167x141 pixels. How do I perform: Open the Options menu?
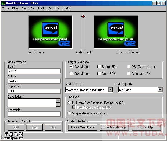55,8
